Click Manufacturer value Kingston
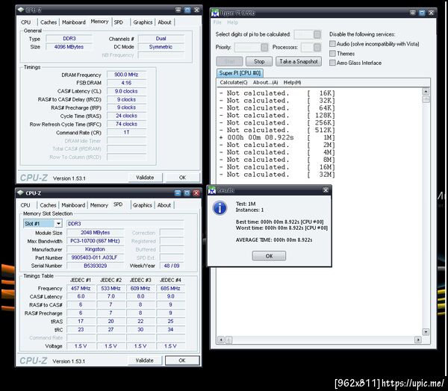This screenshot has width=448, height=391. point(95,249)
